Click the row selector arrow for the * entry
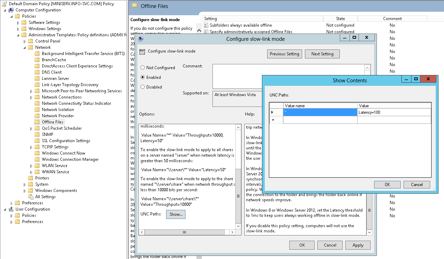Viewport: 444px width, 259px height. pos(276,112)
